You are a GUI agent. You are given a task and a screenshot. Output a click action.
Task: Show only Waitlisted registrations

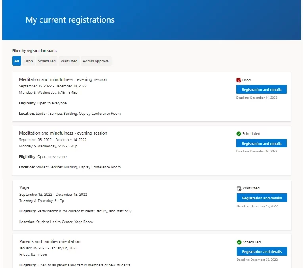tap(69, 61)
